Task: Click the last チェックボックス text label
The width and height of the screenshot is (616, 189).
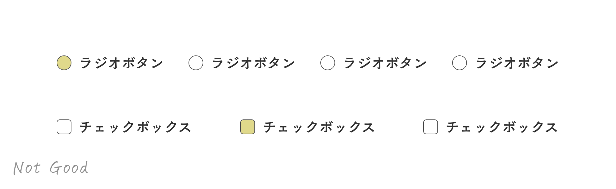Action: pyautogui.click(x=502, y=127)
